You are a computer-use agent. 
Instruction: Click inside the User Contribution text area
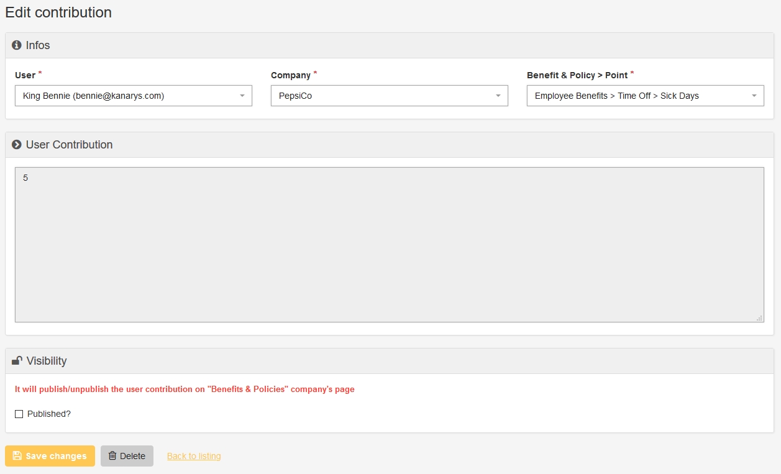point(390,245)
